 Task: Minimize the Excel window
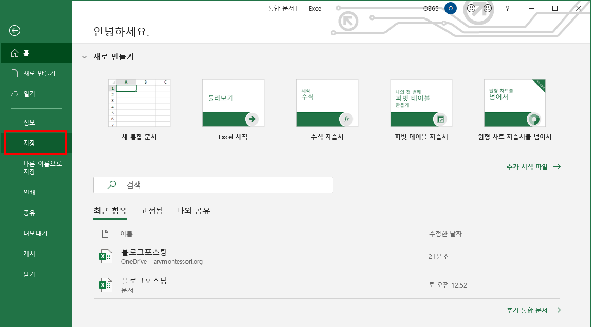tap(531, 8)
